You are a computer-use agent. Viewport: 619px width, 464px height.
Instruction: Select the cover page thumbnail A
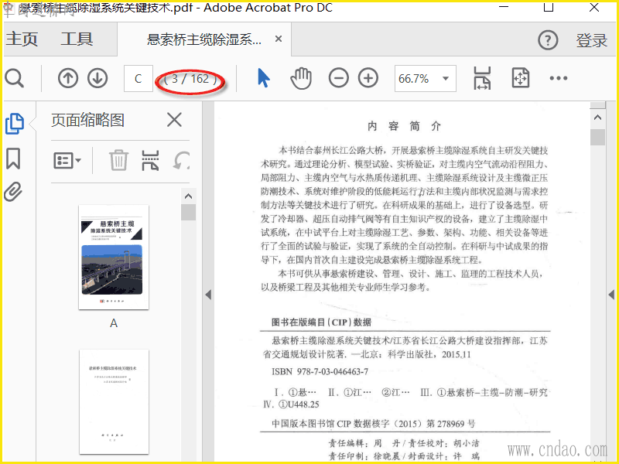tap(114, 258)
